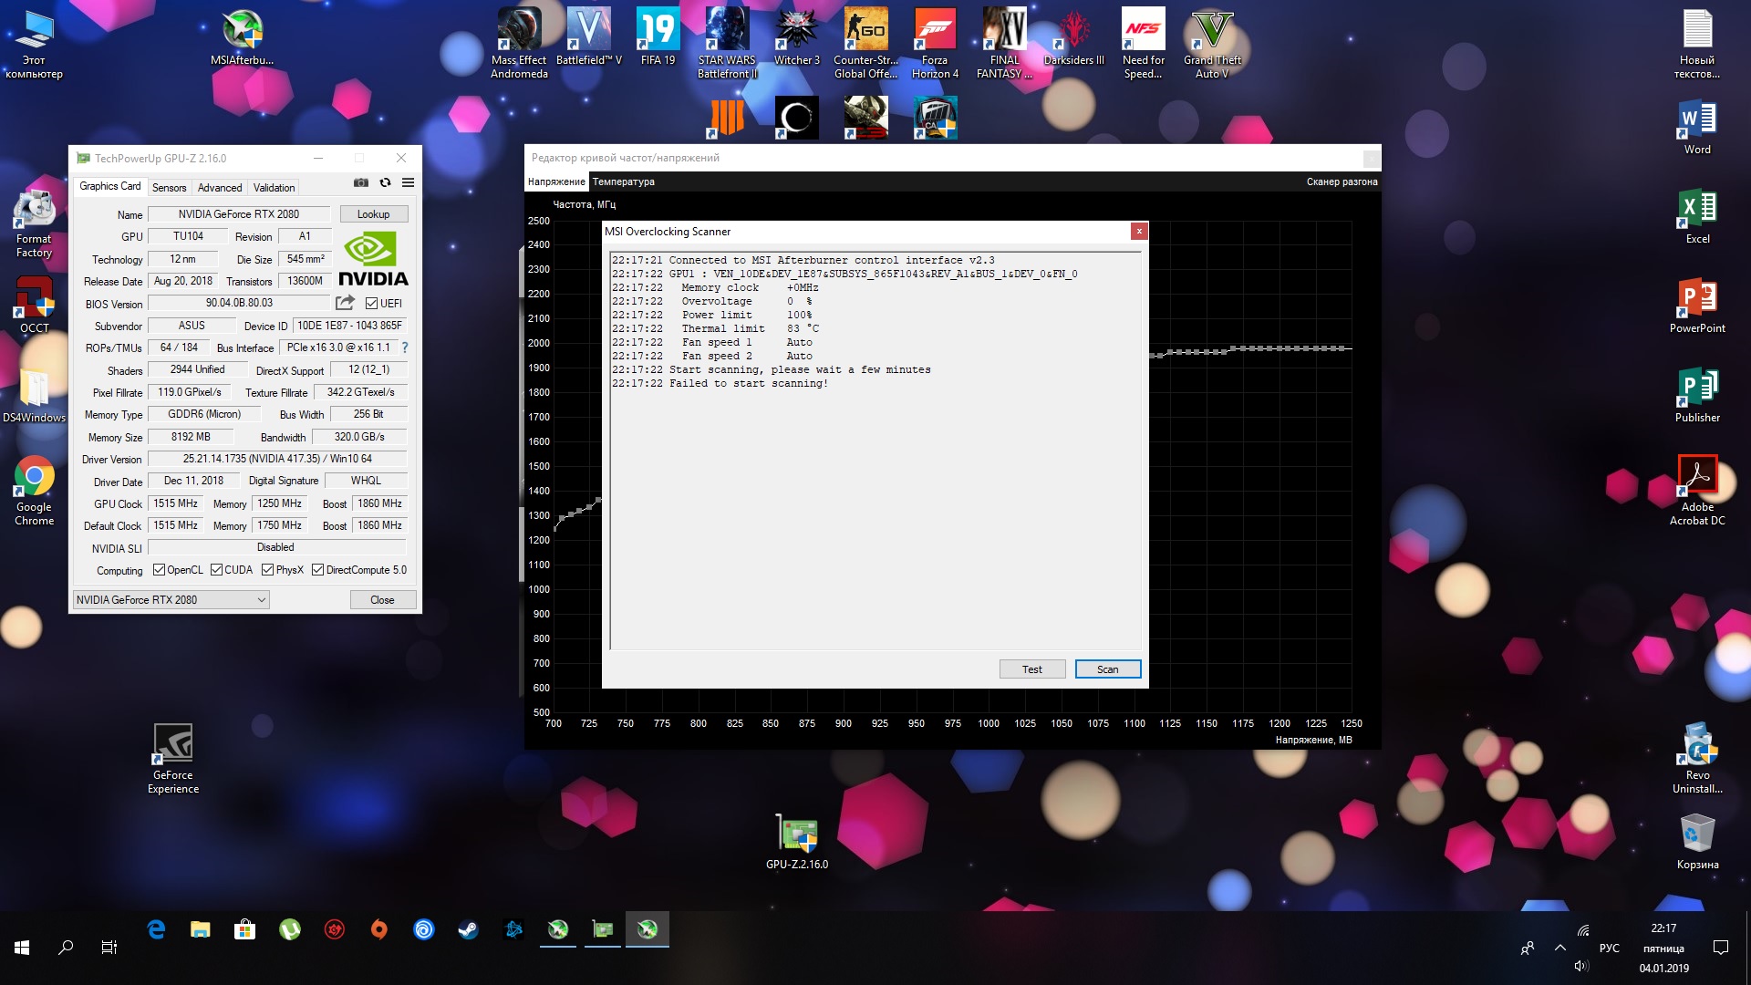Click the Сканер разгона link
The height and width of the screenshot is (985, 1751).
pyautogui.click(x=1342, y=182)
